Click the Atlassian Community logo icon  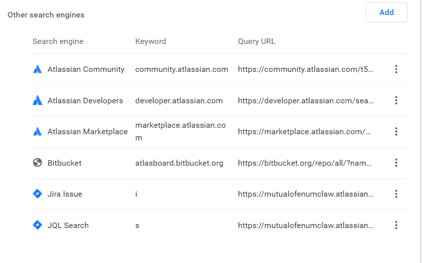[x=37, y=69]
